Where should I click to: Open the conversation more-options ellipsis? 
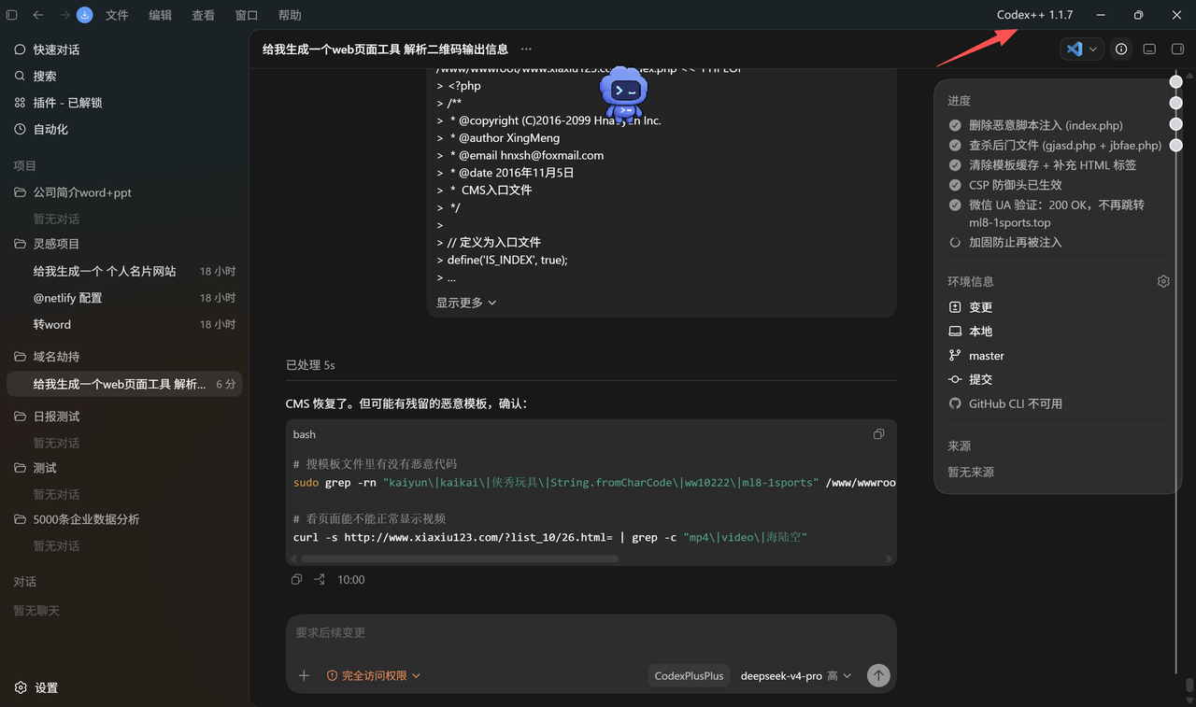click(x=526, y=49)
